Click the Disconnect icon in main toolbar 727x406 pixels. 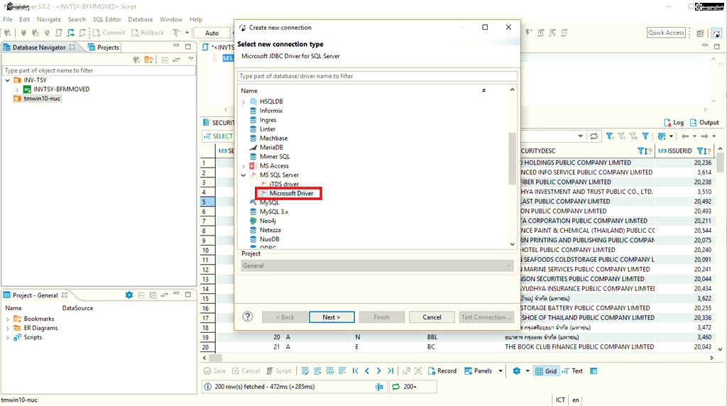click(48, 33)
